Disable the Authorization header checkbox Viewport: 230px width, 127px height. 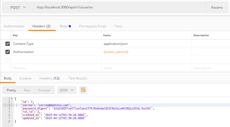pos(8,52)
